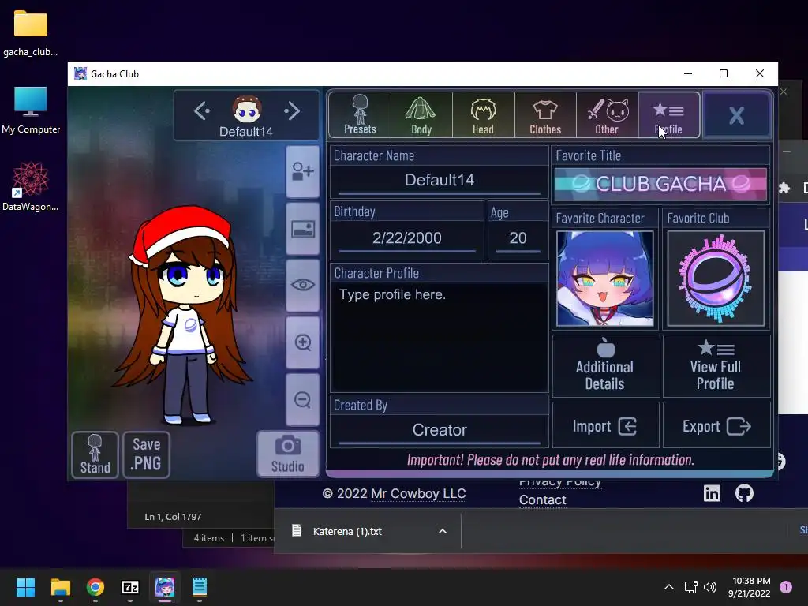Open the DataWagon desktop shortcut
The width and height of the screenshot is (808, 606).
coord(31,186)
